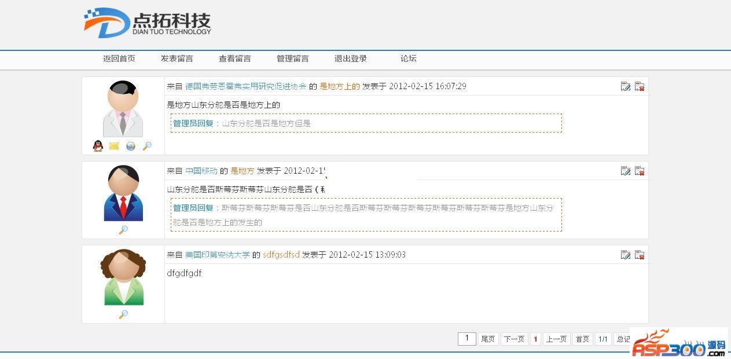Edit the 16:07:29 message with the pencil icon

click(x=626, y=86)
